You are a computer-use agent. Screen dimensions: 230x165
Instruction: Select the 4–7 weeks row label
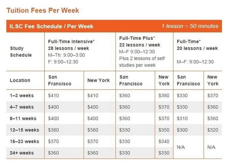[22, 107]
